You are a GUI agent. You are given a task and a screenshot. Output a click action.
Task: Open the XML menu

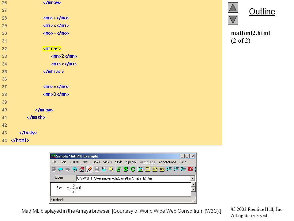(86, 162)
